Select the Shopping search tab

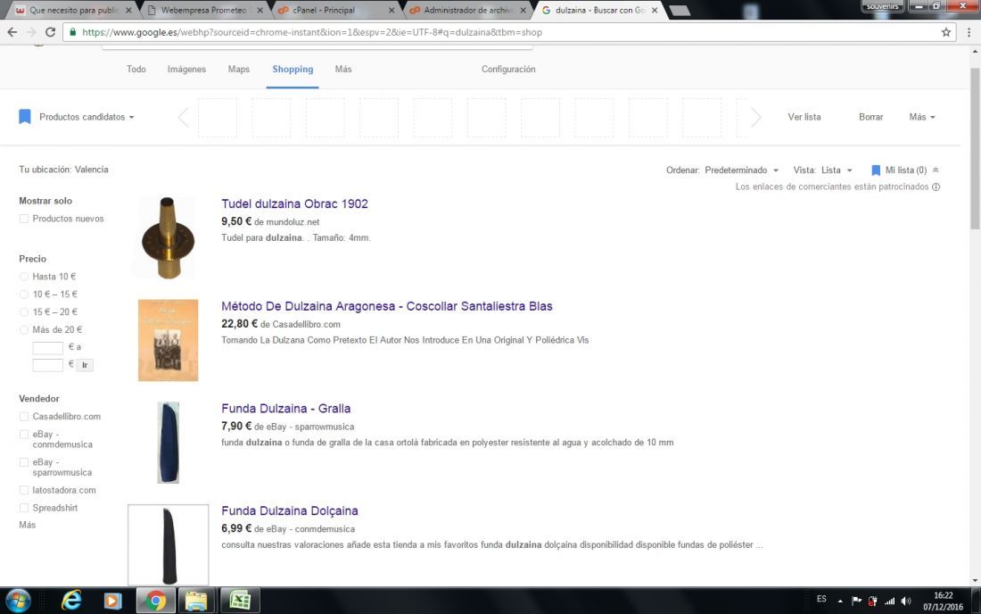click(x=293, y=70)
